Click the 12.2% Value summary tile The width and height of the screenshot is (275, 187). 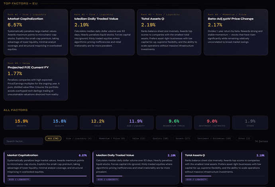coord(97,123)
